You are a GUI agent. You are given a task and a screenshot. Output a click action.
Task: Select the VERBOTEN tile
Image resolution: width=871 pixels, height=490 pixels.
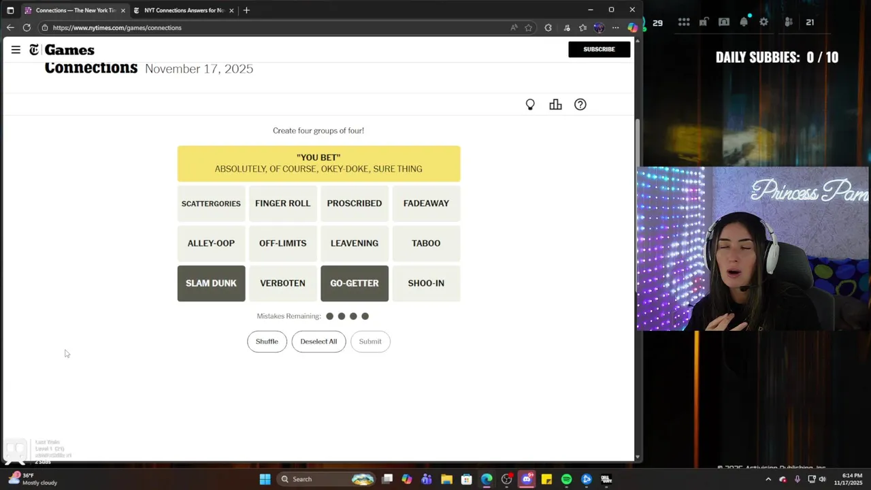(x=282, y=283)
